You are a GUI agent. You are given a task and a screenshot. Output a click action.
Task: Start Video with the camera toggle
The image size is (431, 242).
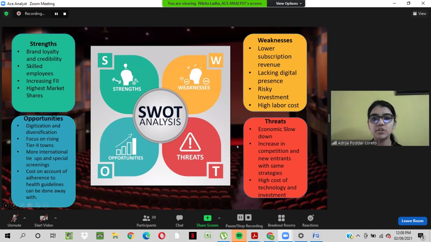(x=43, y=220)
